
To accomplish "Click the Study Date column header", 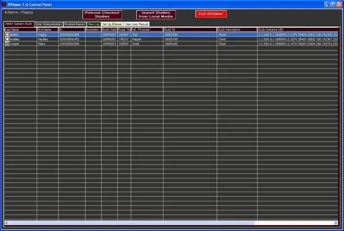I will click(x=110, y=30).
